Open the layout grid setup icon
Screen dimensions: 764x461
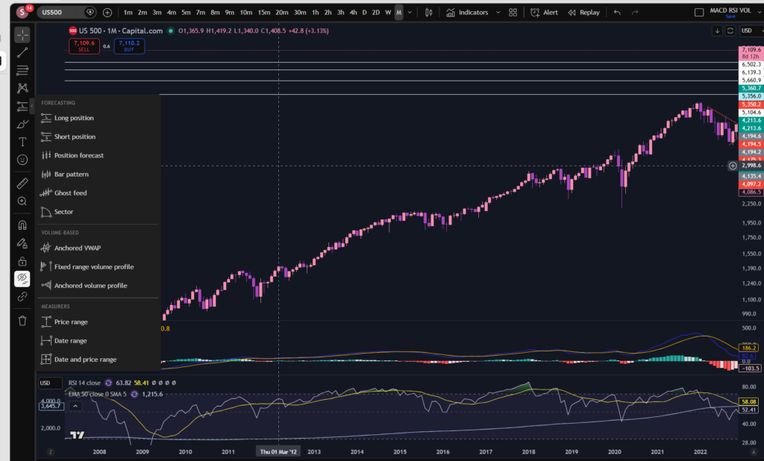(513, 12)
